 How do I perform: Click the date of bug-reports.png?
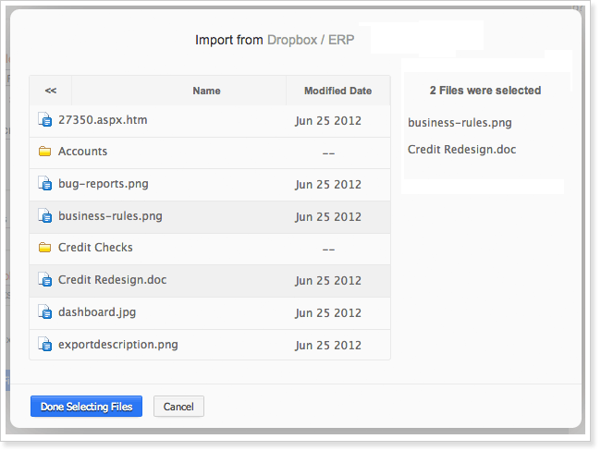(328, 184)
